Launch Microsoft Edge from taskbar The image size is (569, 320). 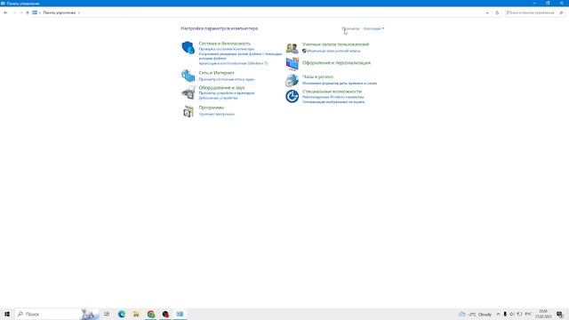[122, 314]
